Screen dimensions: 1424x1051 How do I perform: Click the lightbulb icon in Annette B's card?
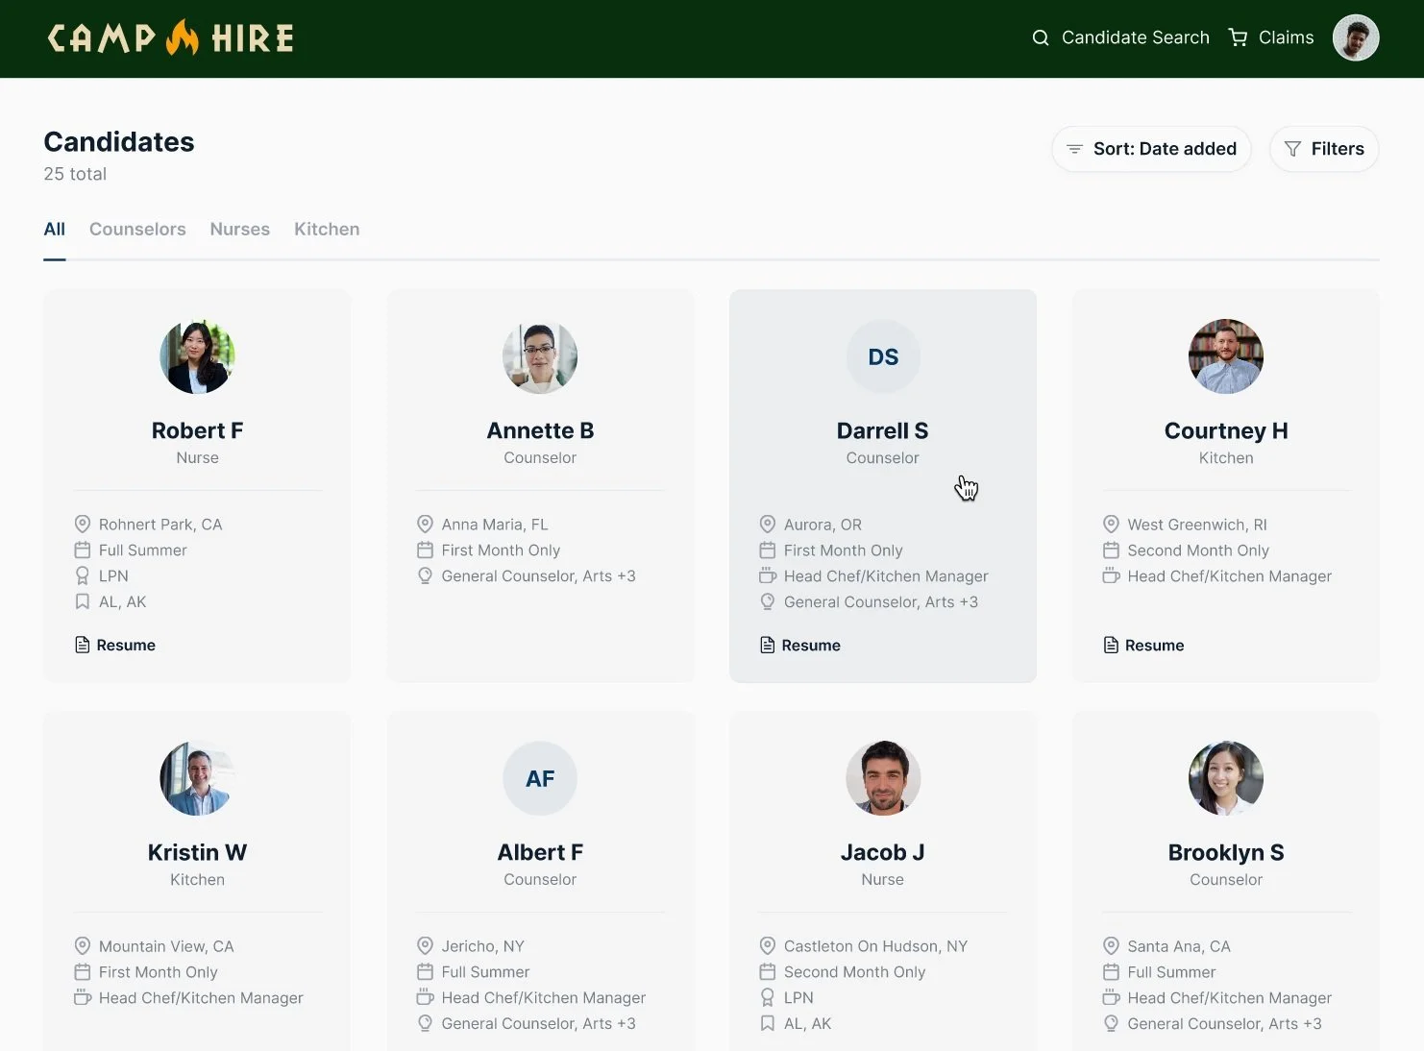pyautogui.click(x=425, y=576)
